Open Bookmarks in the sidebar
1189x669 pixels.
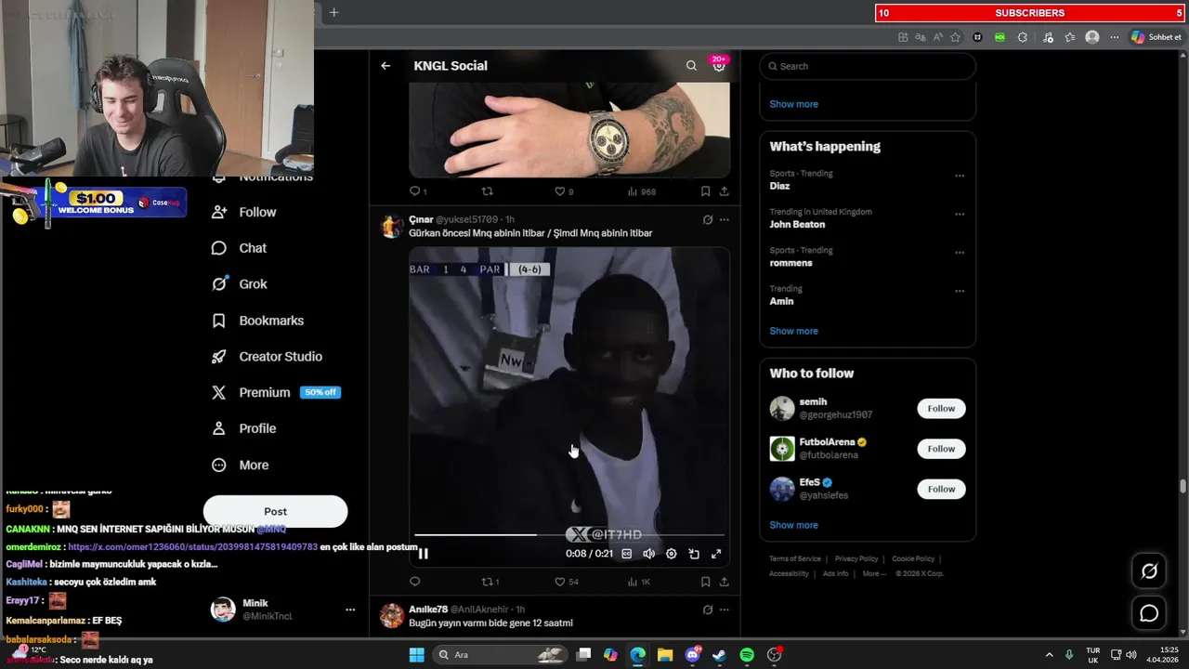tap(258, 321)
